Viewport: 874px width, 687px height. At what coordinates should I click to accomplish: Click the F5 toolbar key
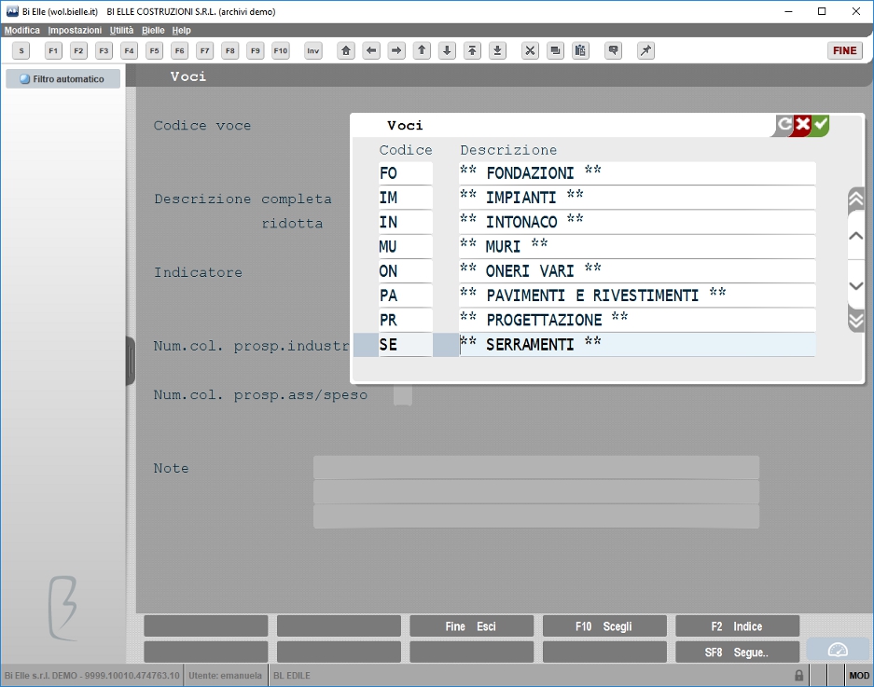coord(155,50)
